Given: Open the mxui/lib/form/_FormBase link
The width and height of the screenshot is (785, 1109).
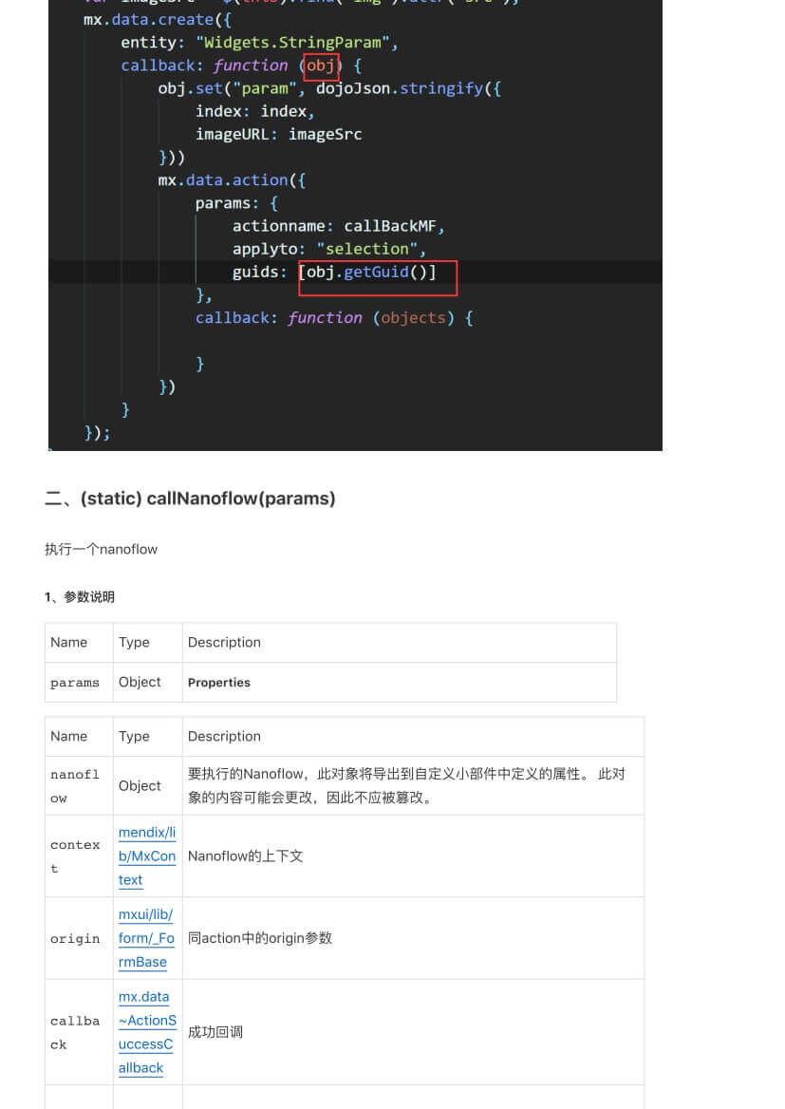Looking at the screenshot, I should (x=146, y=938).
